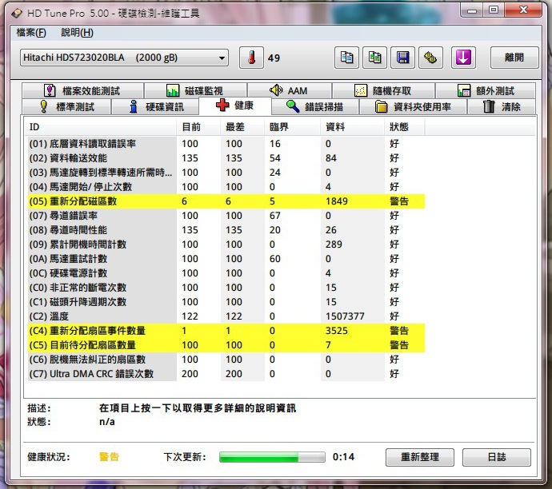
Task: Select warning row (05) 重新分配磁區數
Action: pyautogui.click(x=226, y=201)
